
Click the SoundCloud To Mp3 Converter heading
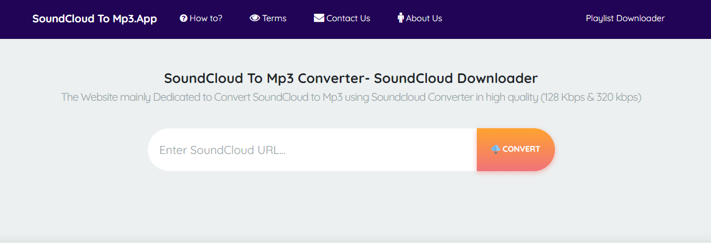(351, 78)
